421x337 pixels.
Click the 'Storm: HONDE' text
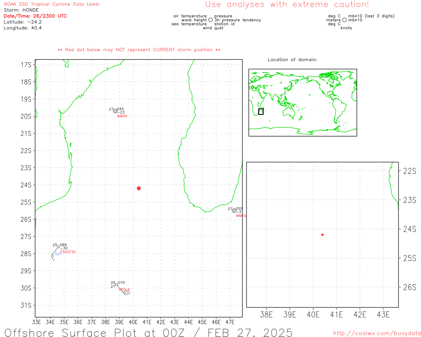point(21,10)
